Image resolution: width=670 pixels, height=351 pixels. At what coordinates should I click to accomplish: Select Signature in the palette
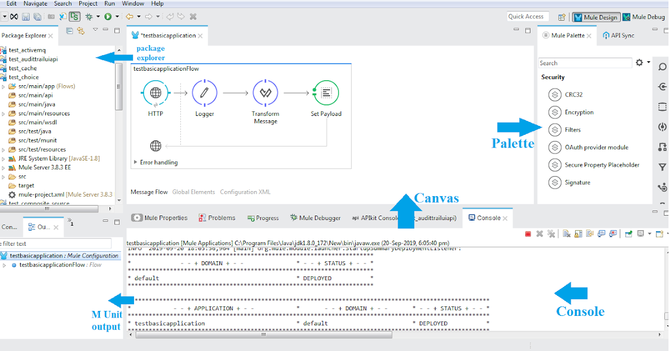point(569,182)
